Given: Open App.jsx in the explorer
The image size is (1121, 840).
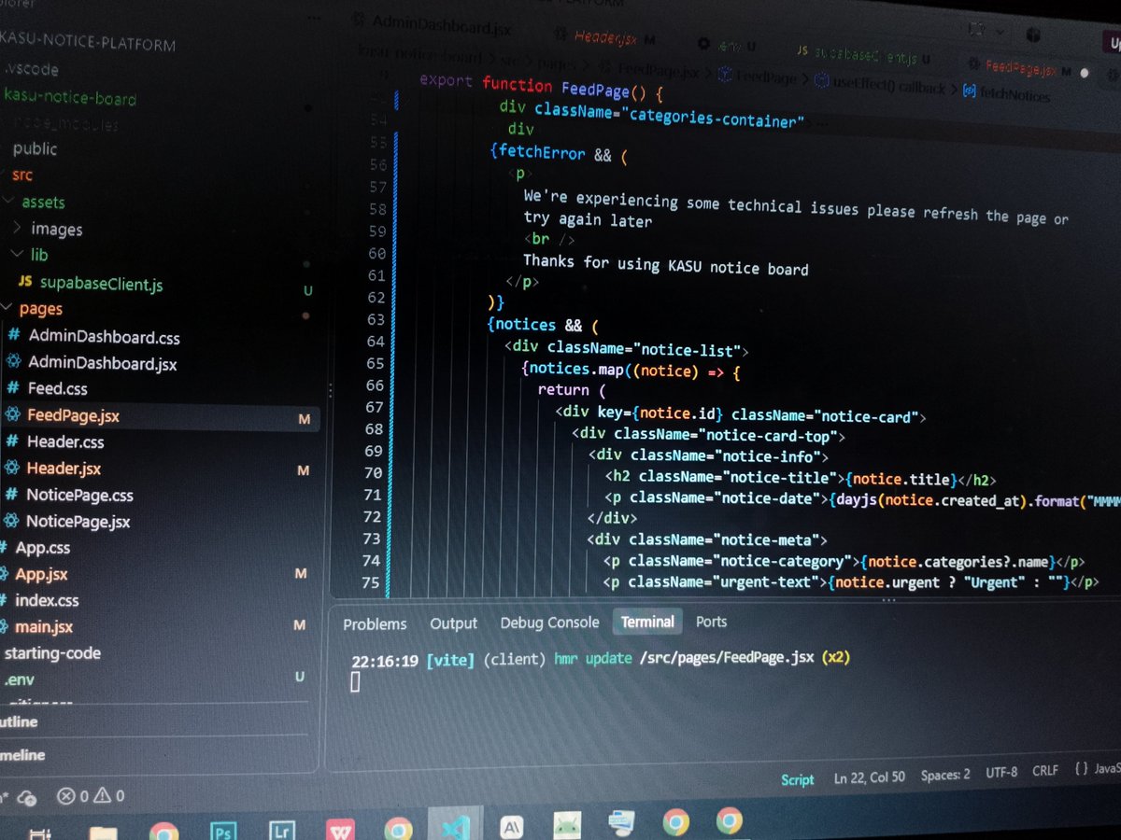Looking at the screenshot, I should pyautogui.click(x=41, y=574).
